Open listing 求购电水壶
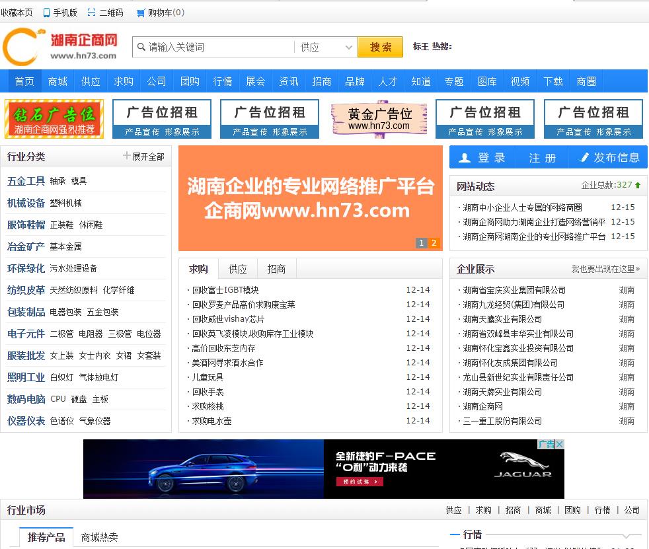Image resolution: width=649 pixels, height=549 pixels. [x=212, y=421]
